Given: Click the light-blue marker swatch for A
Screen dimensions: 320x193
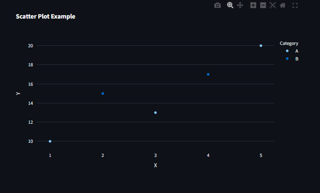Looking at the screenshot, I should point(287,51).
